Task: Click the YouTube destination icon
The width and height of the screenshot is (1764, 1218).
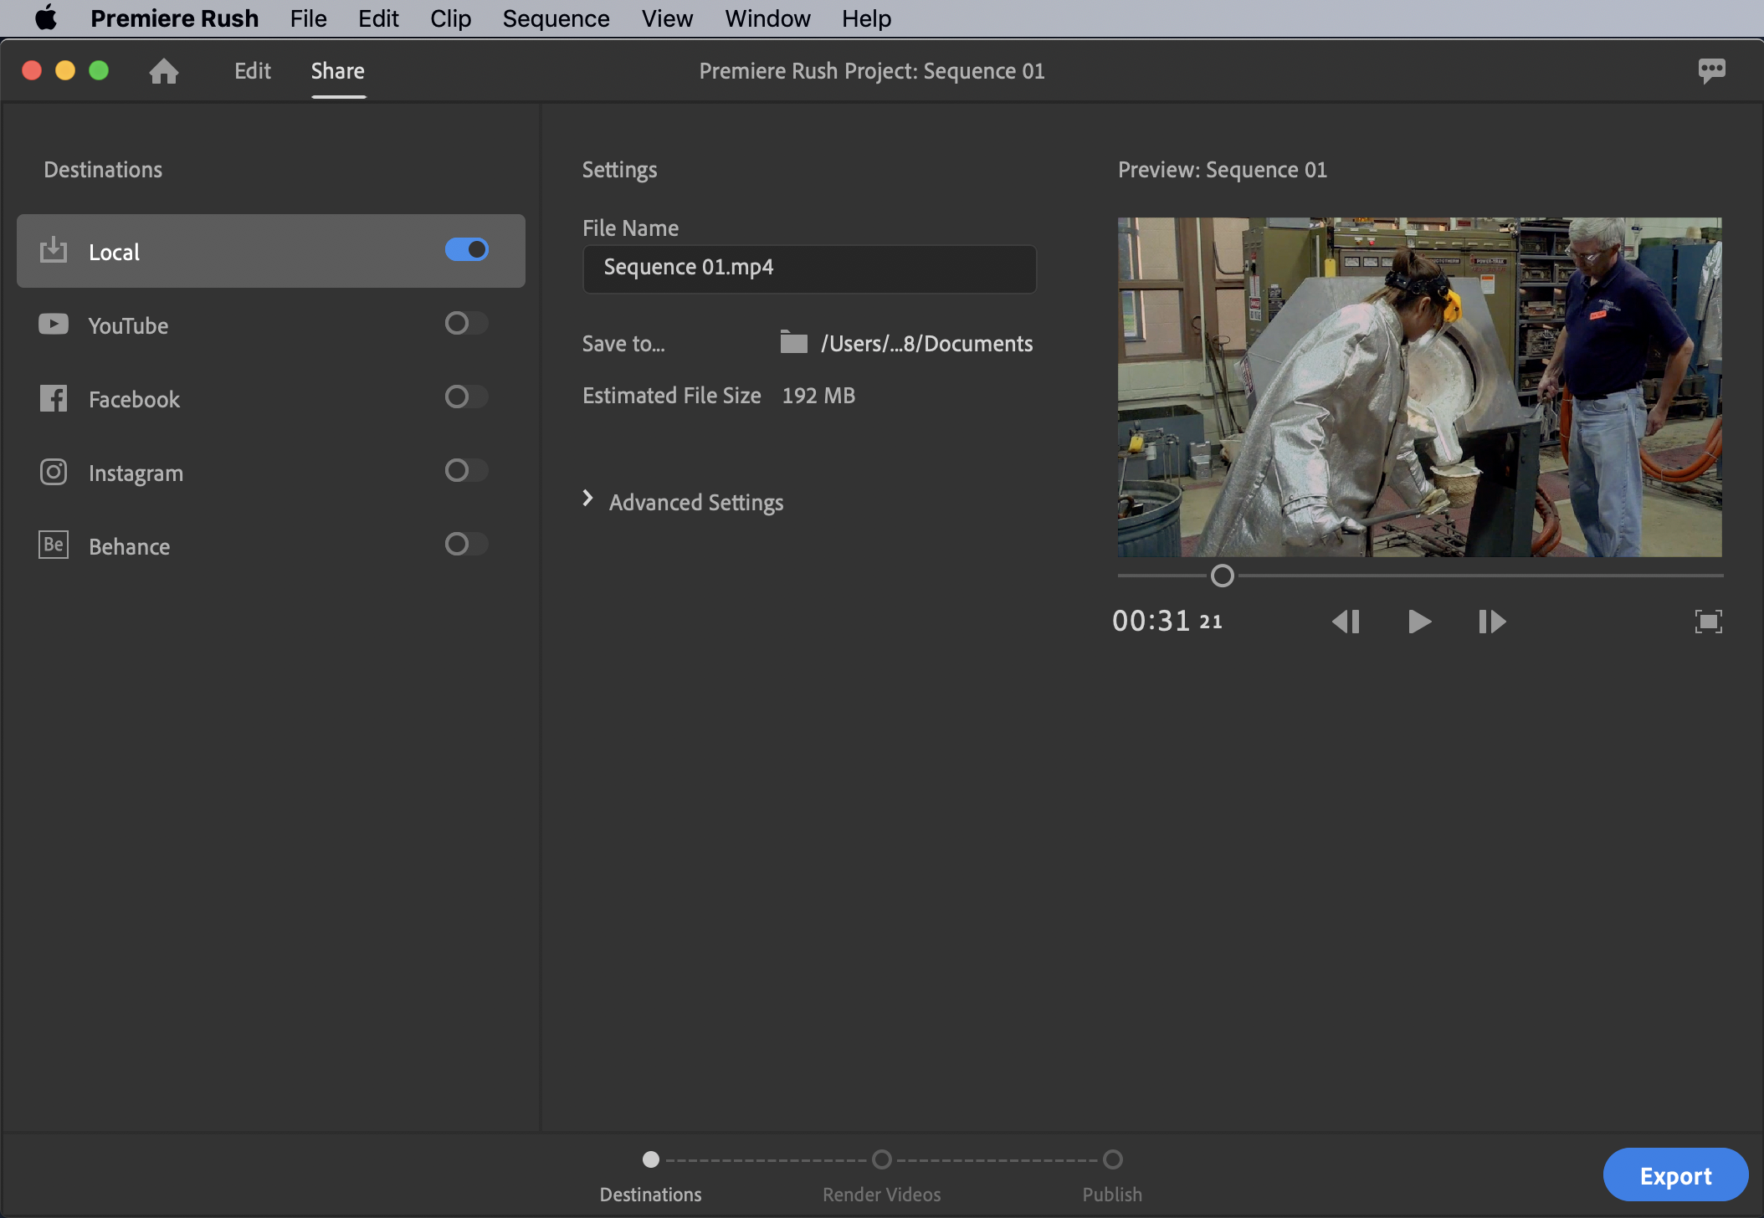Action: pyautogui.click(x=52, y=323)
